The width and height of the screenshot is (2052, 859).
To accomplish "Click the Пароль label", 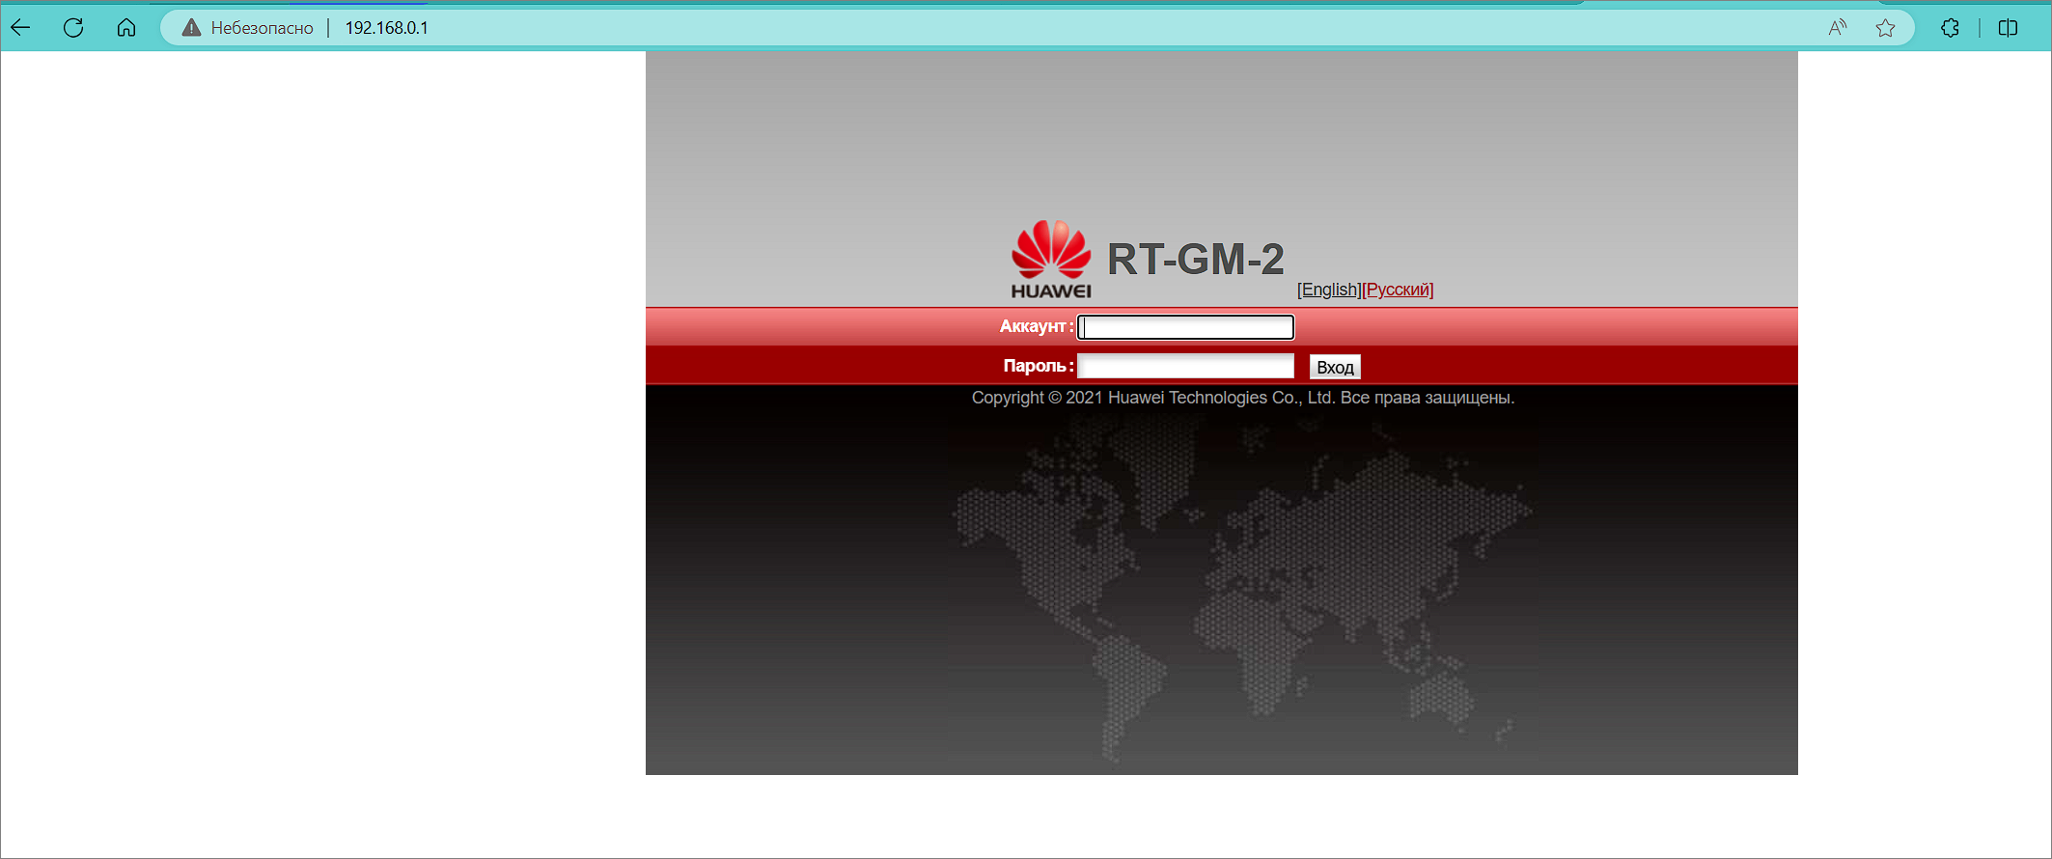I will tap(1038, 366).
